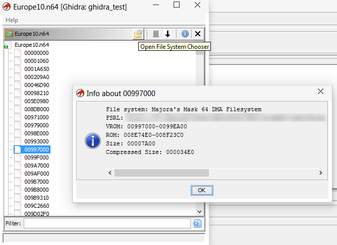Click right arrow of info dialog scrollbar

tap(321, 173)
